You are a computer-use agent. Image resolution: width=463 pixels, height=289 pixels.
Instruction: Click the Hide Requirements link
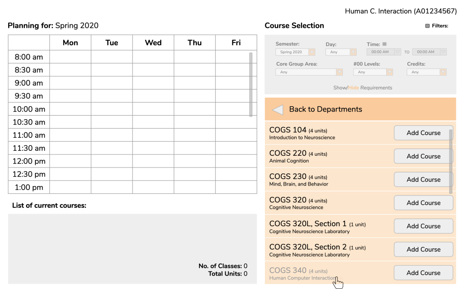[353, 88]
